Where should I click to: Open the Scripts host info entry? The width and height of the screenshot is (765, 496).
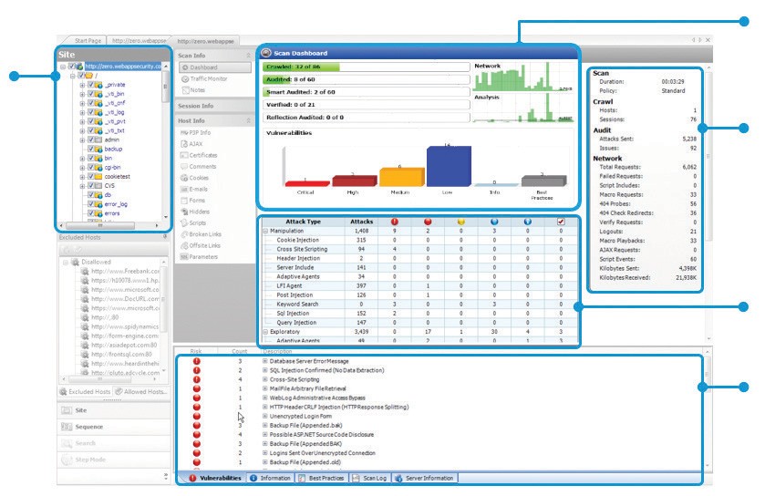pos(199,222)
